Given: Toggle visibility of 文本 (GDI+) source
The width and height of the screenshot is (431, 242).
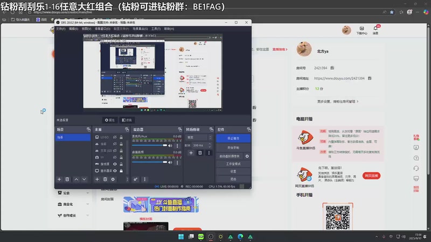Looking at the screenshot, I should pos(115,151).
